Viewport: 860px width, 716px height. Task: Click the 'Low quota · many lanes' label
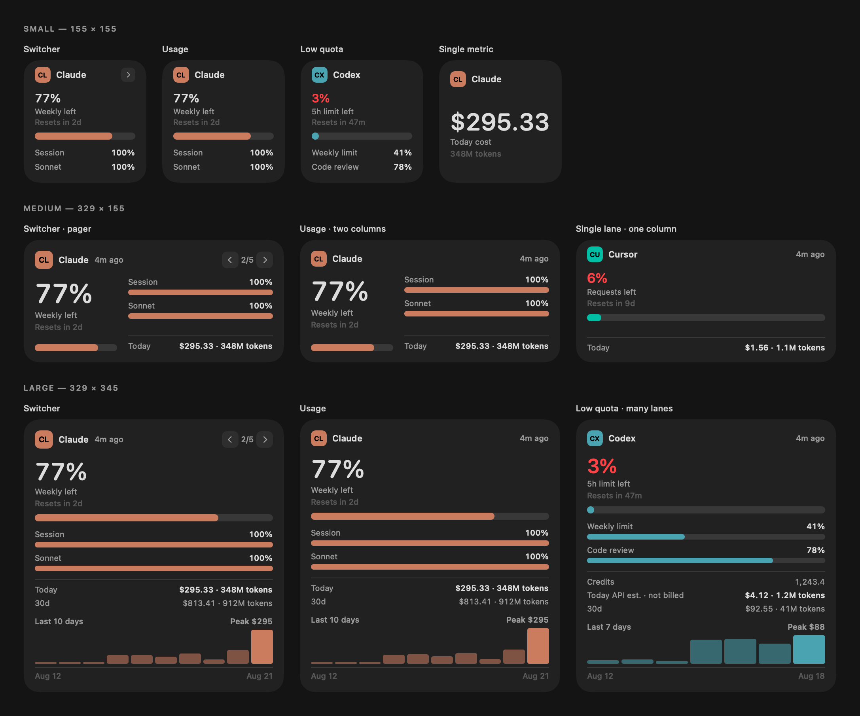click(x=624, y=408)
